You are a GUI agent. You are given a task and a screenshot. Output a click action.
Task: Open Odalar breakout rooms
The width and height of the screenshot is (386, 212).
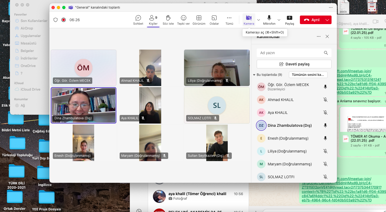tap(214, 20)
